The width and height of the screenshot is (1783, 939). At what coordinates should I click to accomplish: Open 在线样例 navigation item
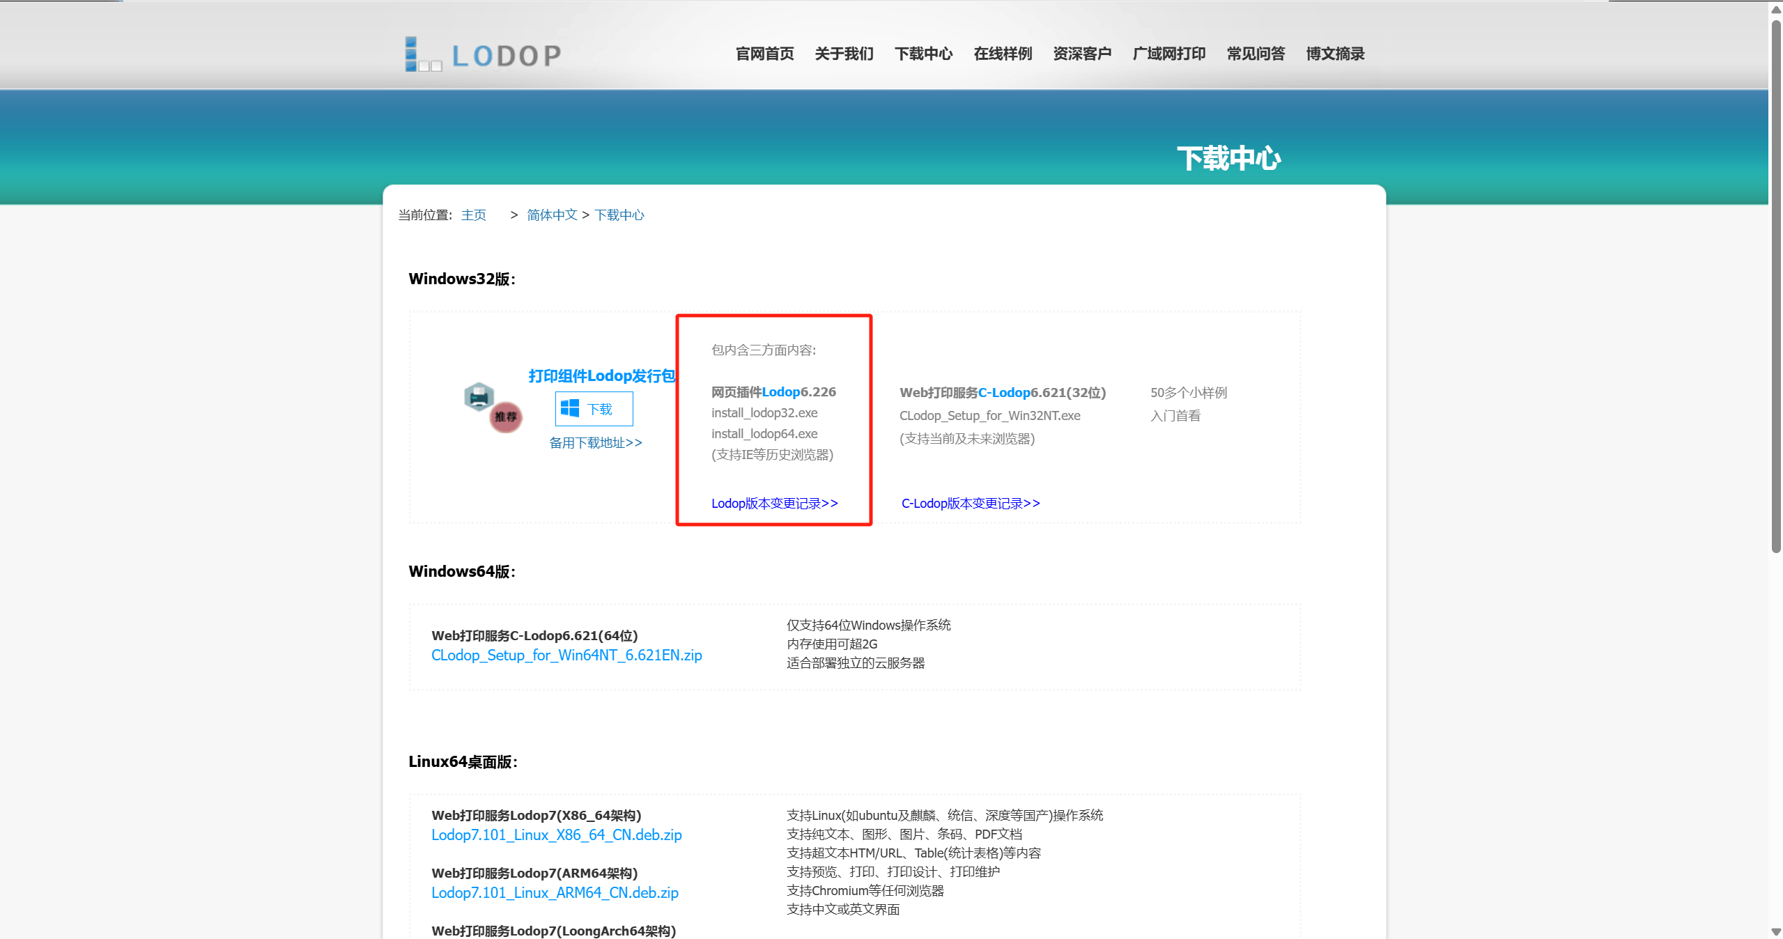tap(1003, 54)
